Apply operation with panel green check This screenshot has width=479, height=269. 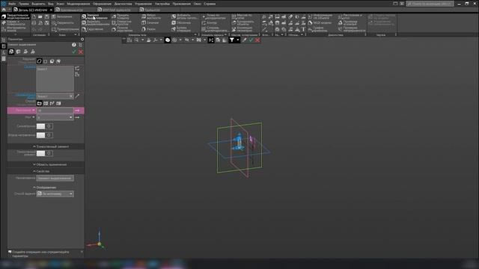(x=74, y=52)
